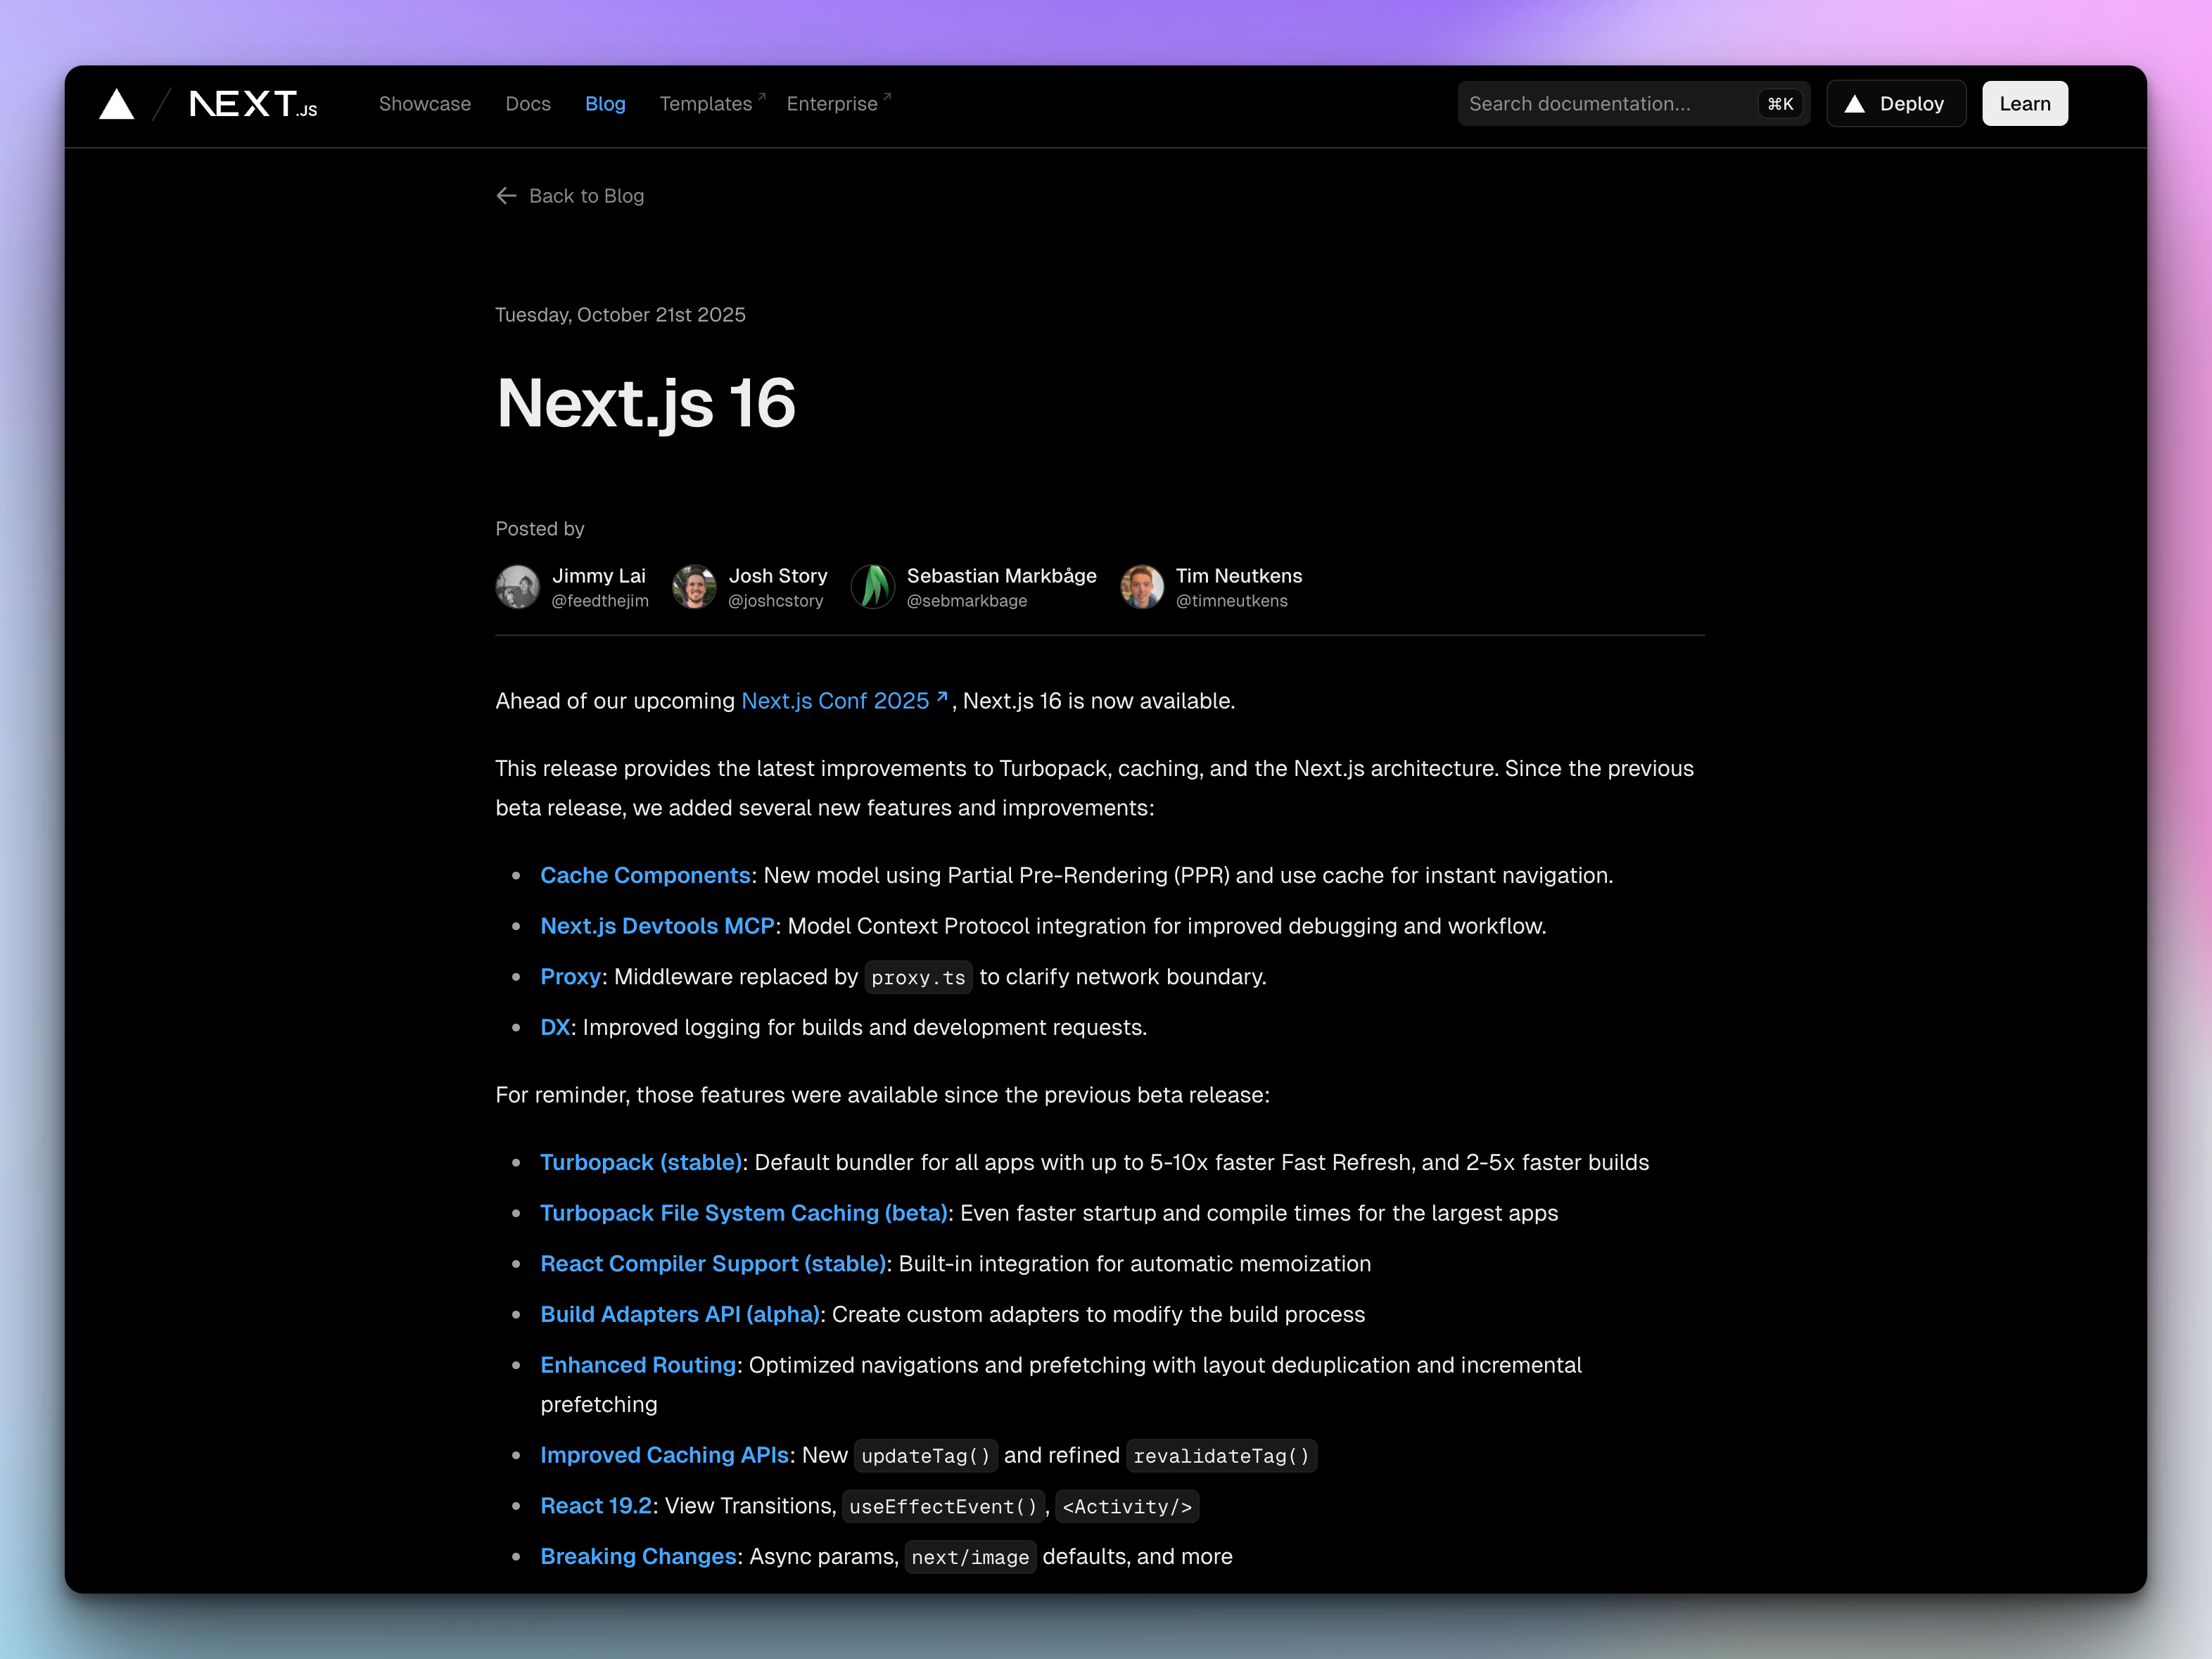Click the back arrow next to Back to Blog
This screenshot has width=2212, height=1659.
coord(506,196)
